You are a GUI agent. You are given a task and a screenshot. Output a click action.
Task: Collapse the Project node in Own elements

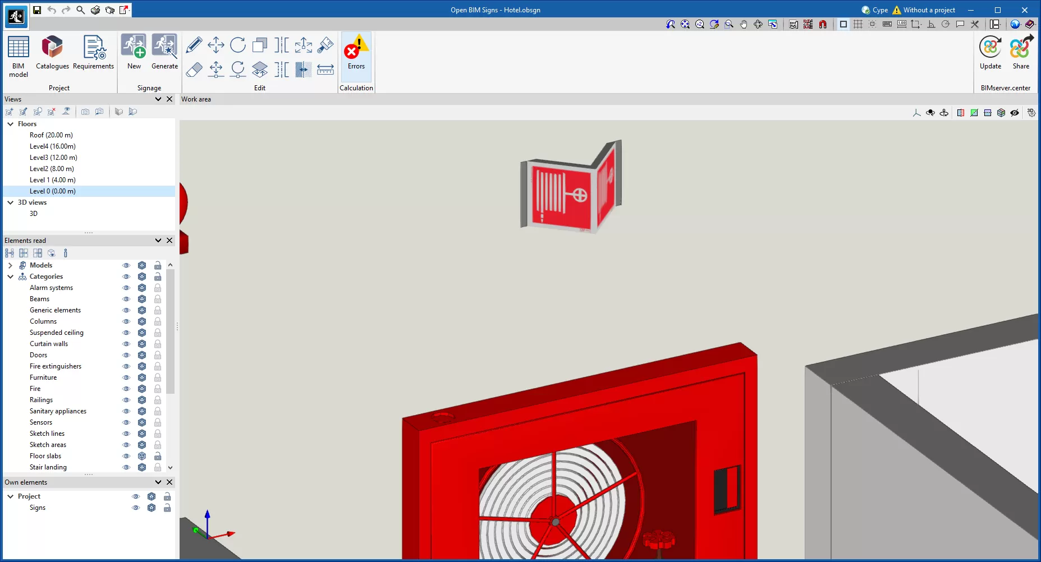coord(10,496)
